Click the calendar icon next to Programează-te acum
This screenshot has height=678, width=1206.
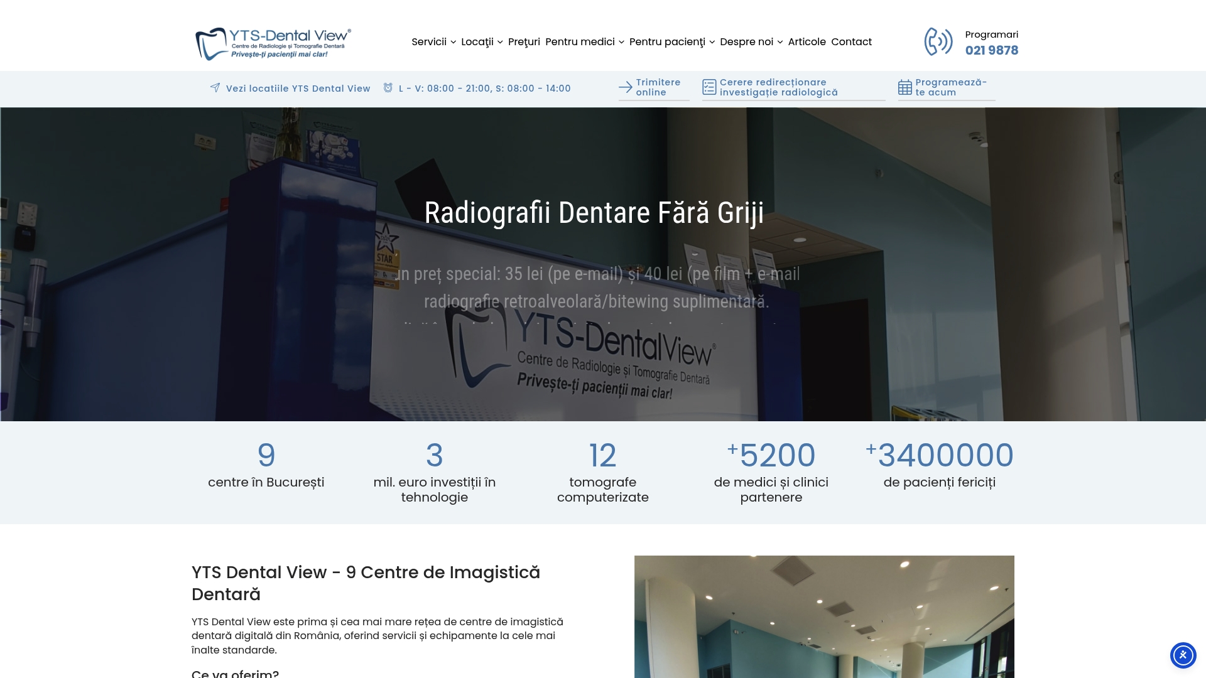click(x=905, y=87)
